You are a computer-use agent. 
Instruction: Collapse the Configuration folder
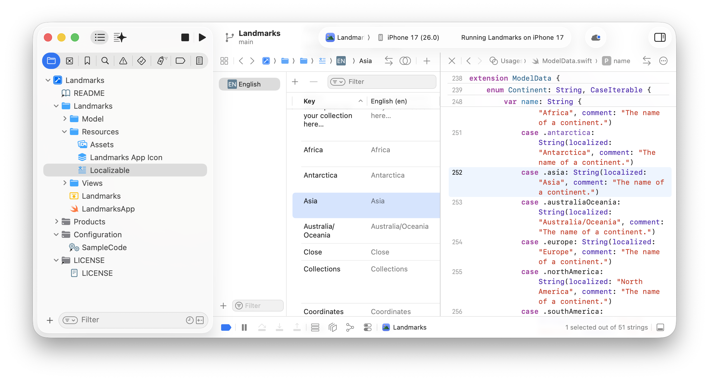click(x=56, y=234)
